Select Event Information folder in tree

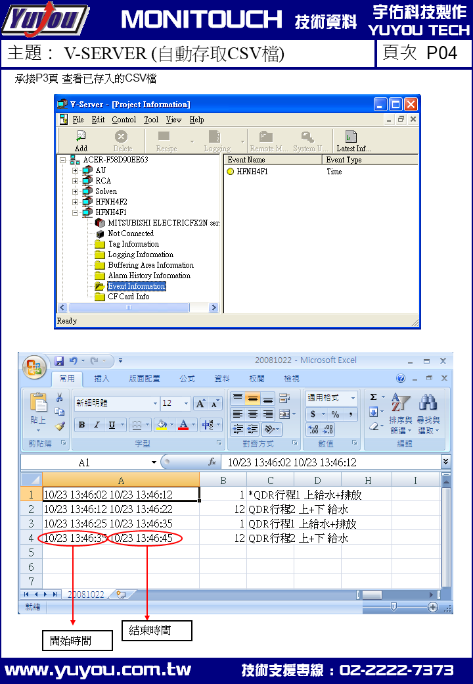coord(137,286)
